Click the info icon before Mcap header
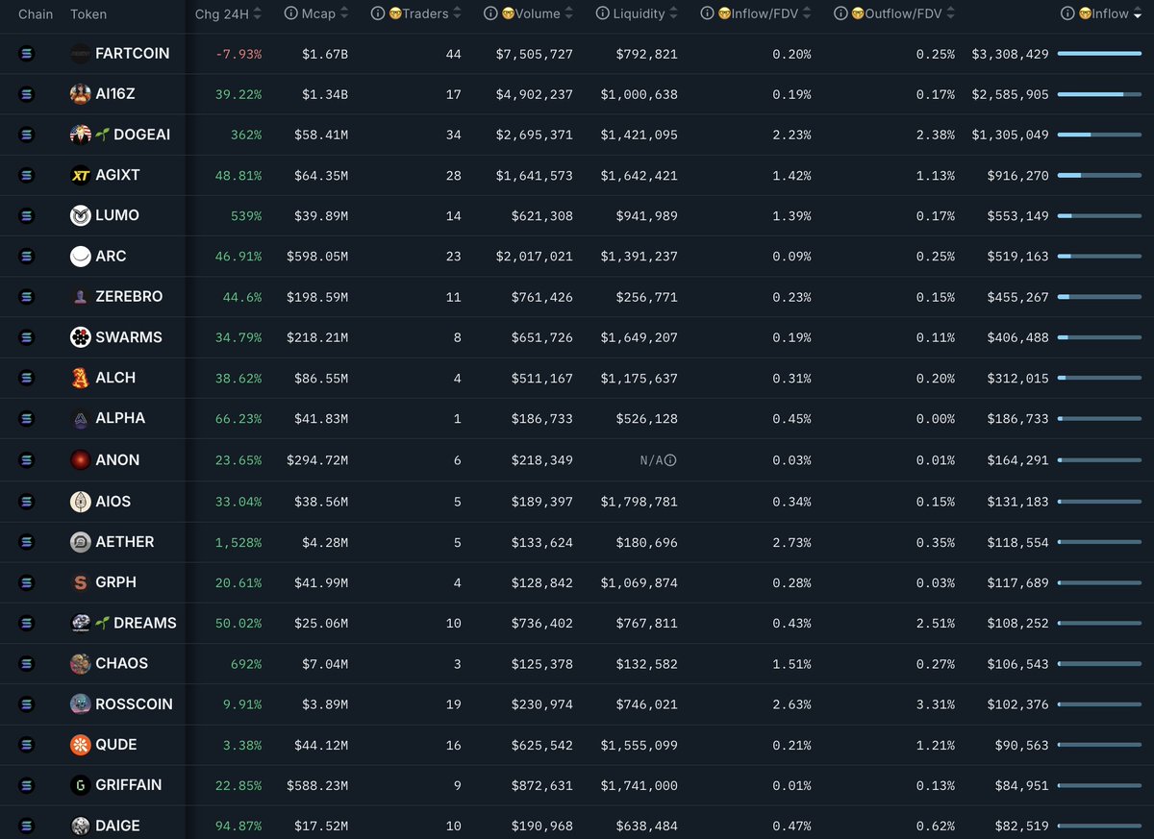 [290, 13]
